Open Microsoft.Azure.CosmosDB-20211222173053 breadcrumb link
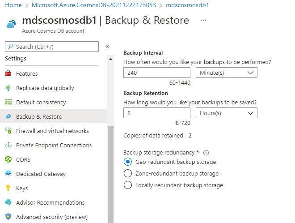 (94, 5)
